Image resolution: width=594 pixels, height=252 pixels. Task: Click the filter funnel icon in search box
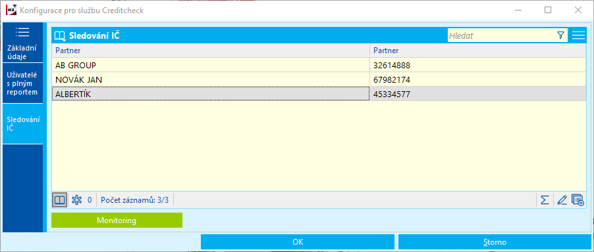click(560, 35)
